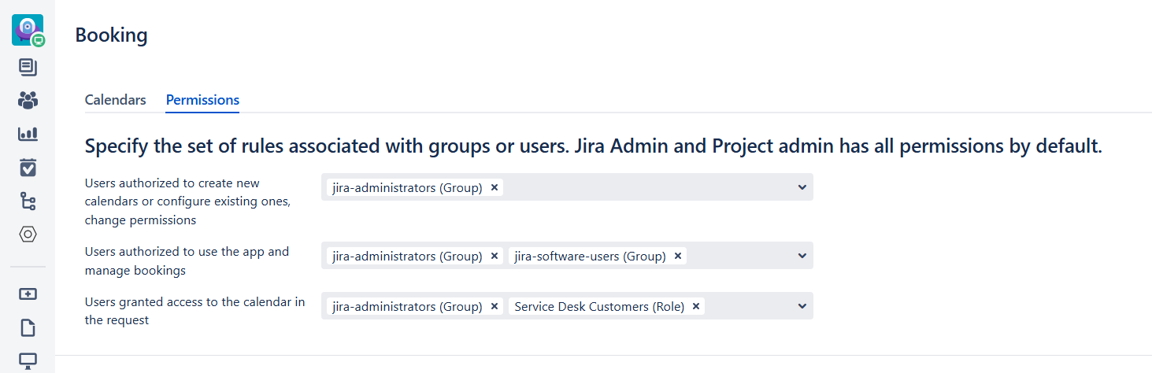The width and height of the screenshot is (1152, 373).
Task: Expand the use-app-and-manage-bookings dropdown arrow
Action: 802,256
